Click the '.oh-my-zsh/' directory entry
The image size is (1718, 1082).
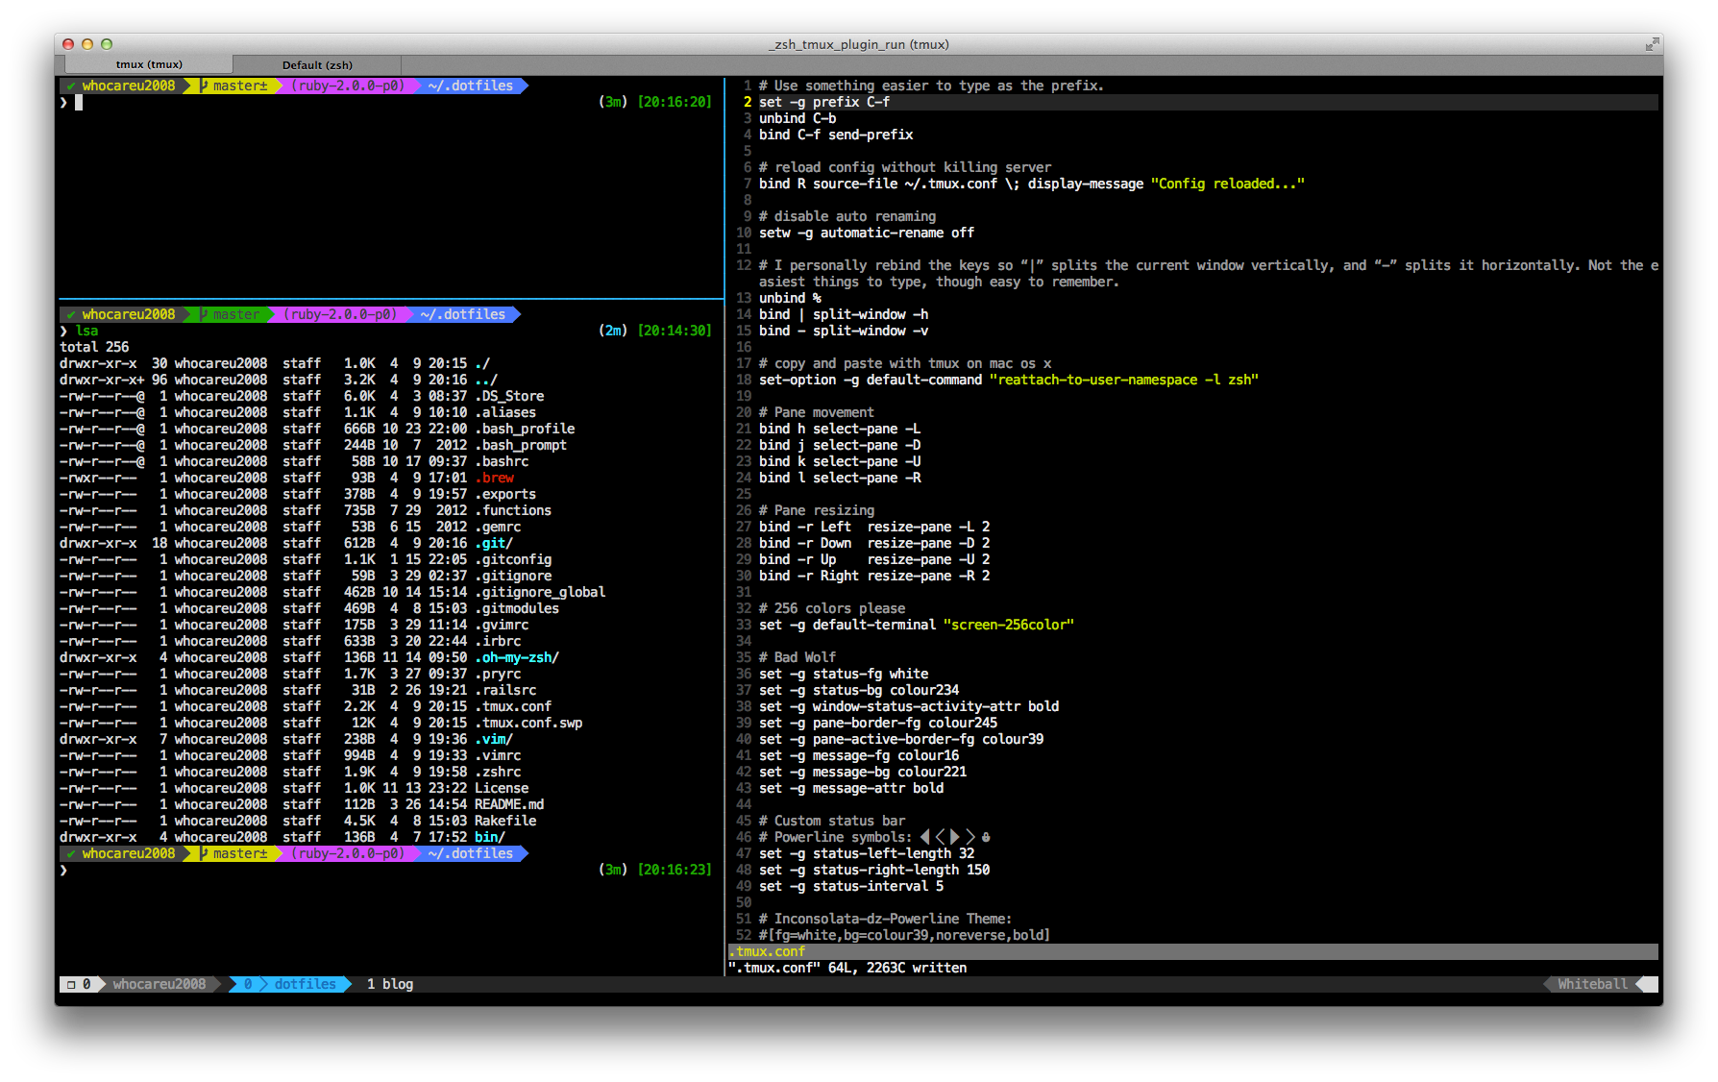point(517,657)
